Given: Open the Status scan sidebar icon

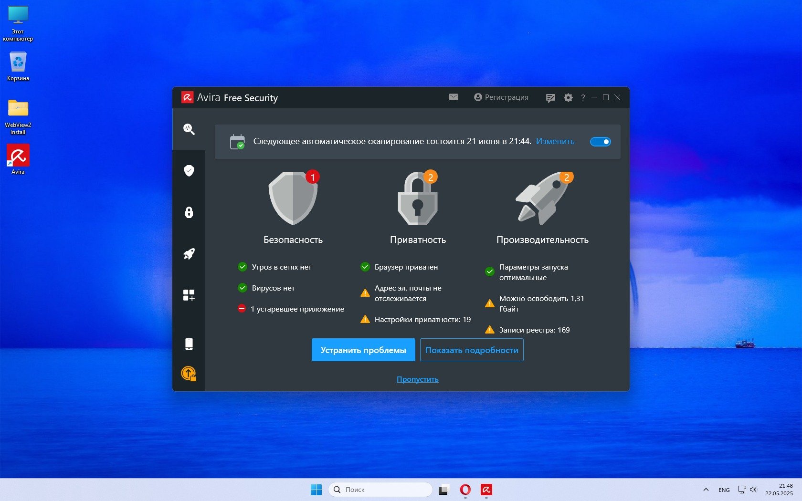Looking at the screenshot, I should point(189,129).
